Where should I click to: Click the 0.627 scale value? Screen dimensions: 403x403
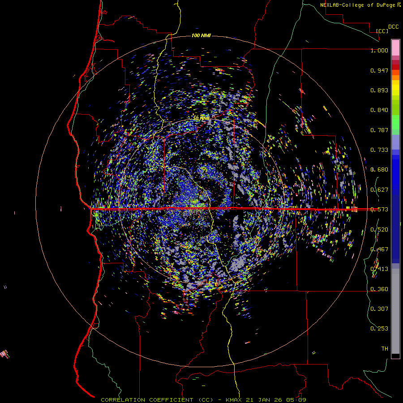[379, 190]
